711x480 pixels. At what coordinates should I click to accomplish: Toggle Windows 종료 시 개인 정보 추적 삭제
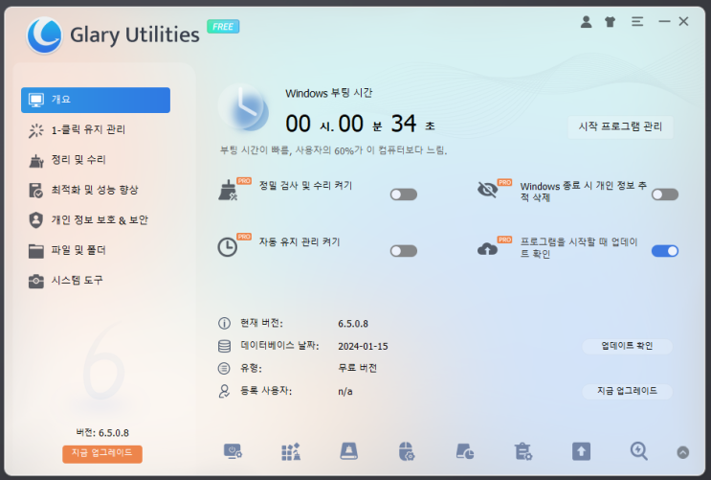(665, 194)
